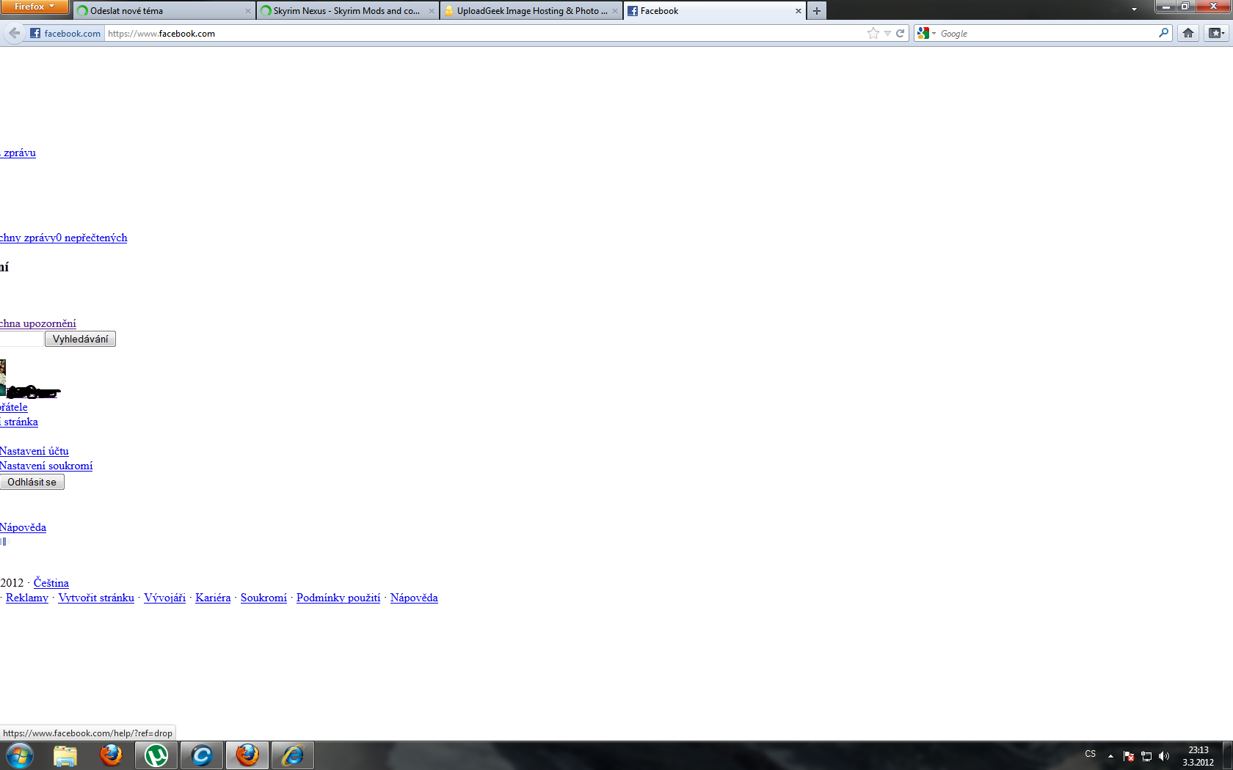This screenshot has width=1233, height=770.
Task: Select the Facebook tab
Action: click(x=714, y=11)
